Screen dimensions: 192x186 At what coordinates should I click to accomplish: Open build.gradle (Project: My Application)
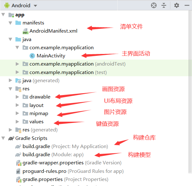point(65,146)
